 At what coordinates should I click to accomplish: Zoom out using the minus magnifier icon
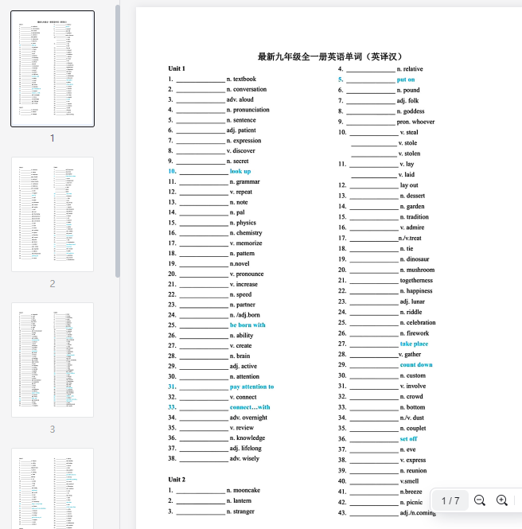pyautogui.click(x=480, y=500)
